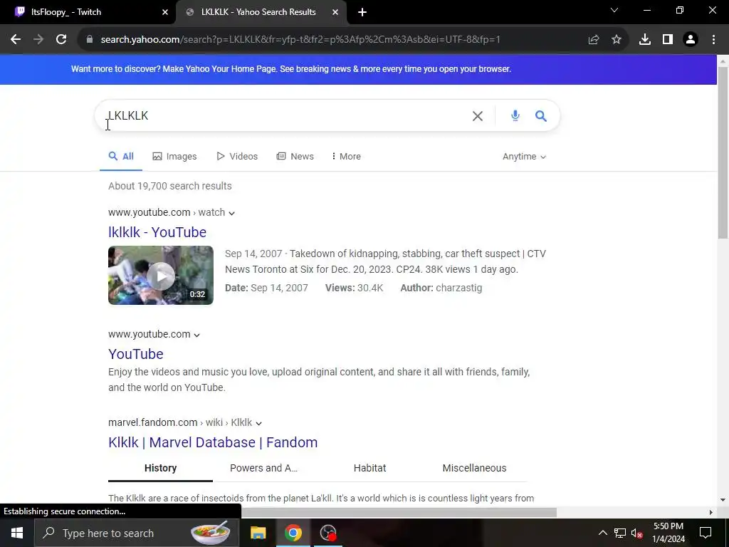Click the Make Yahoo Your Home Page banner

pyautogui.click(x=291, y=69)
